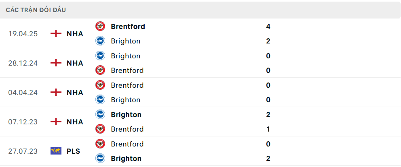Open the bold Brighton team link, 07.12.23
The height and width of the screenshot is (167, 401).
coord(126,115)
